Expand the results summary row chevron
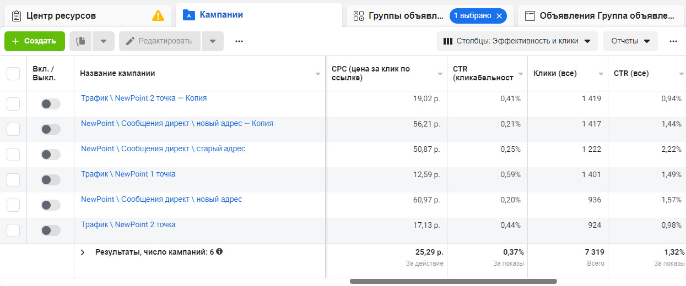 [83, 252]
